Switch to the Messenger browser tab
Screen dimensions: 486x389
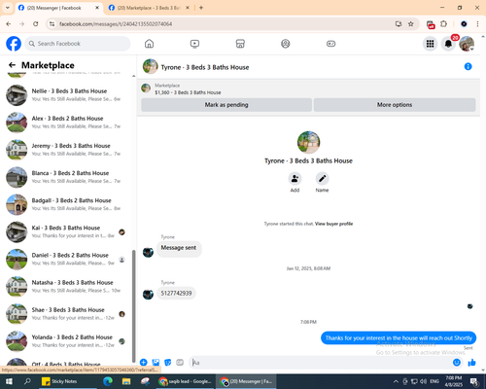(x=58, y=8)
